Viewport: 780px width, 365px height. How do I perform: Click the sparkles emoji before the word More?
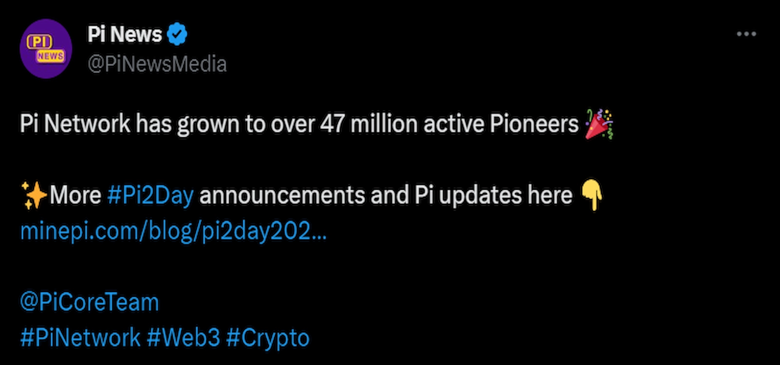[x=37, y=194]
